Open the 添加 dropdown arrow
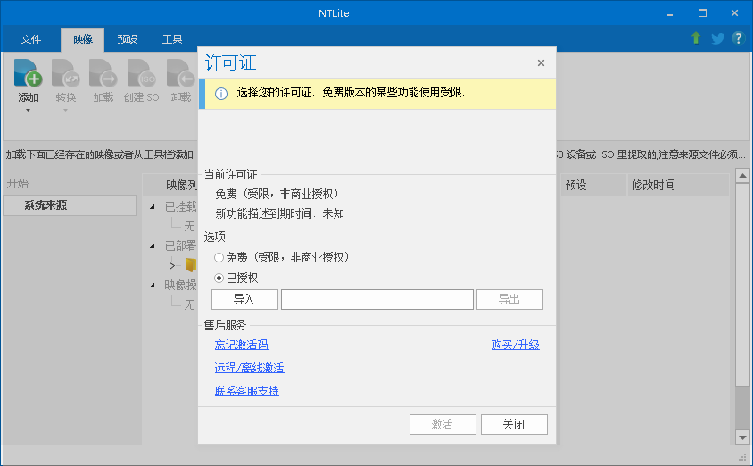753x466 pixels. [x=28, y=111]
